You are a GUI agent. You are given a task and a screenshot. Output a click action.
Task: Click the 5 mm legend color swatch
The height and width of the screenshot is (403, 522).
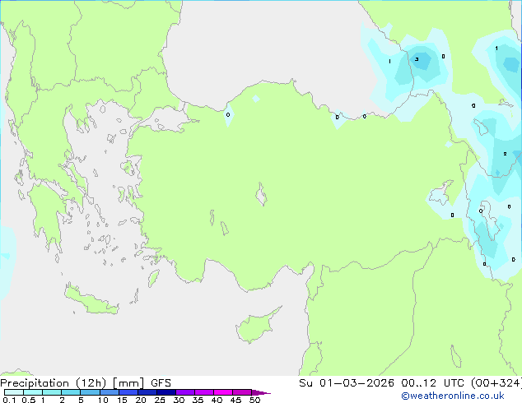[91, 392]
